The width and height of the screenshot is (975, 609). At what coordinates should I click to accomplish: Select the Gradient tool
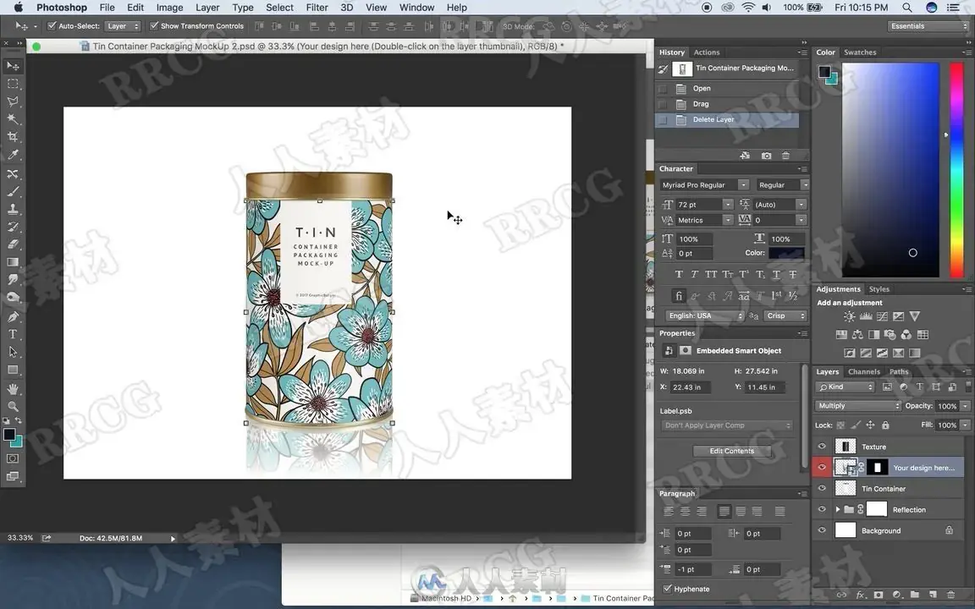pyautogui.click(x=13, y=262)
